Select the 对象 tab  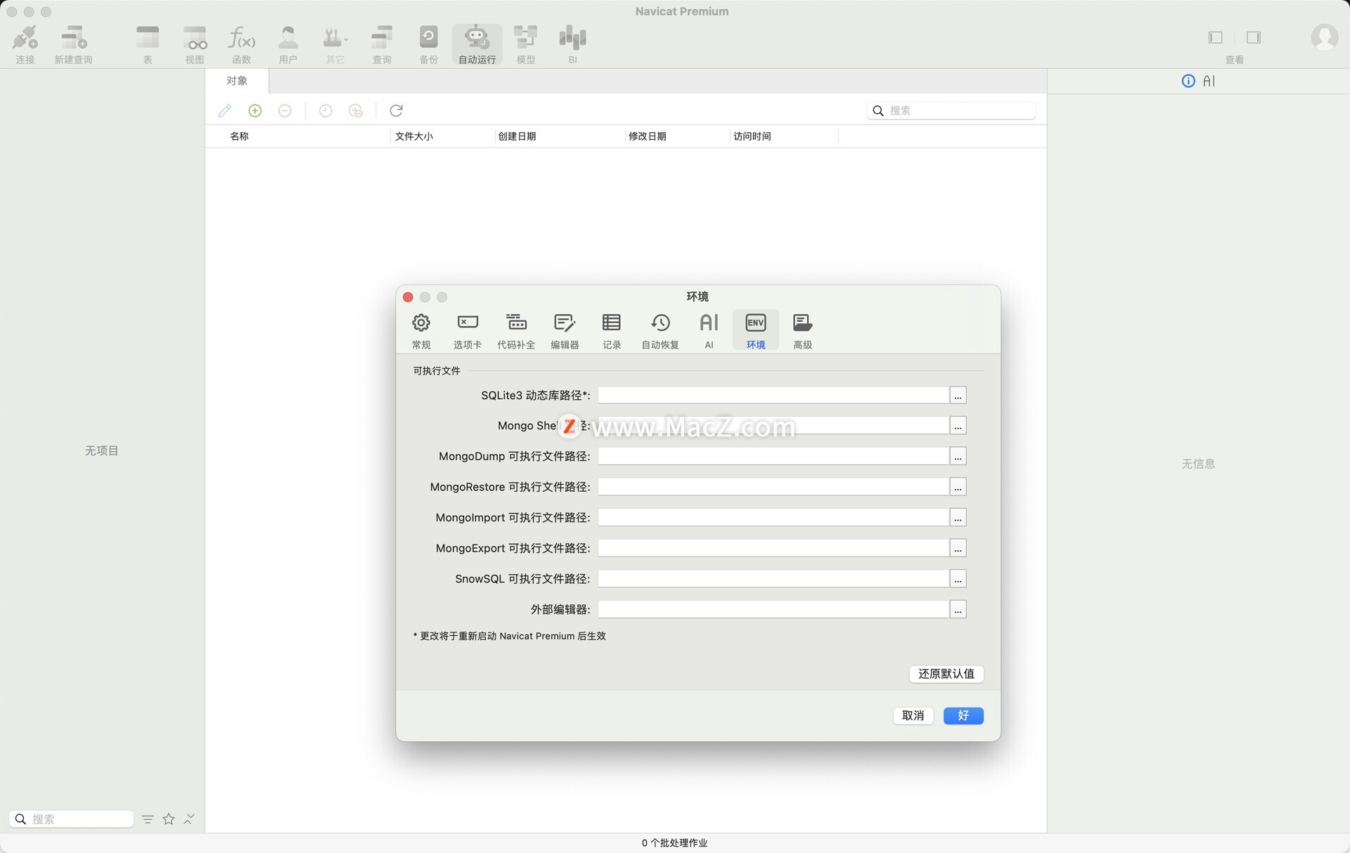point(237,81)
